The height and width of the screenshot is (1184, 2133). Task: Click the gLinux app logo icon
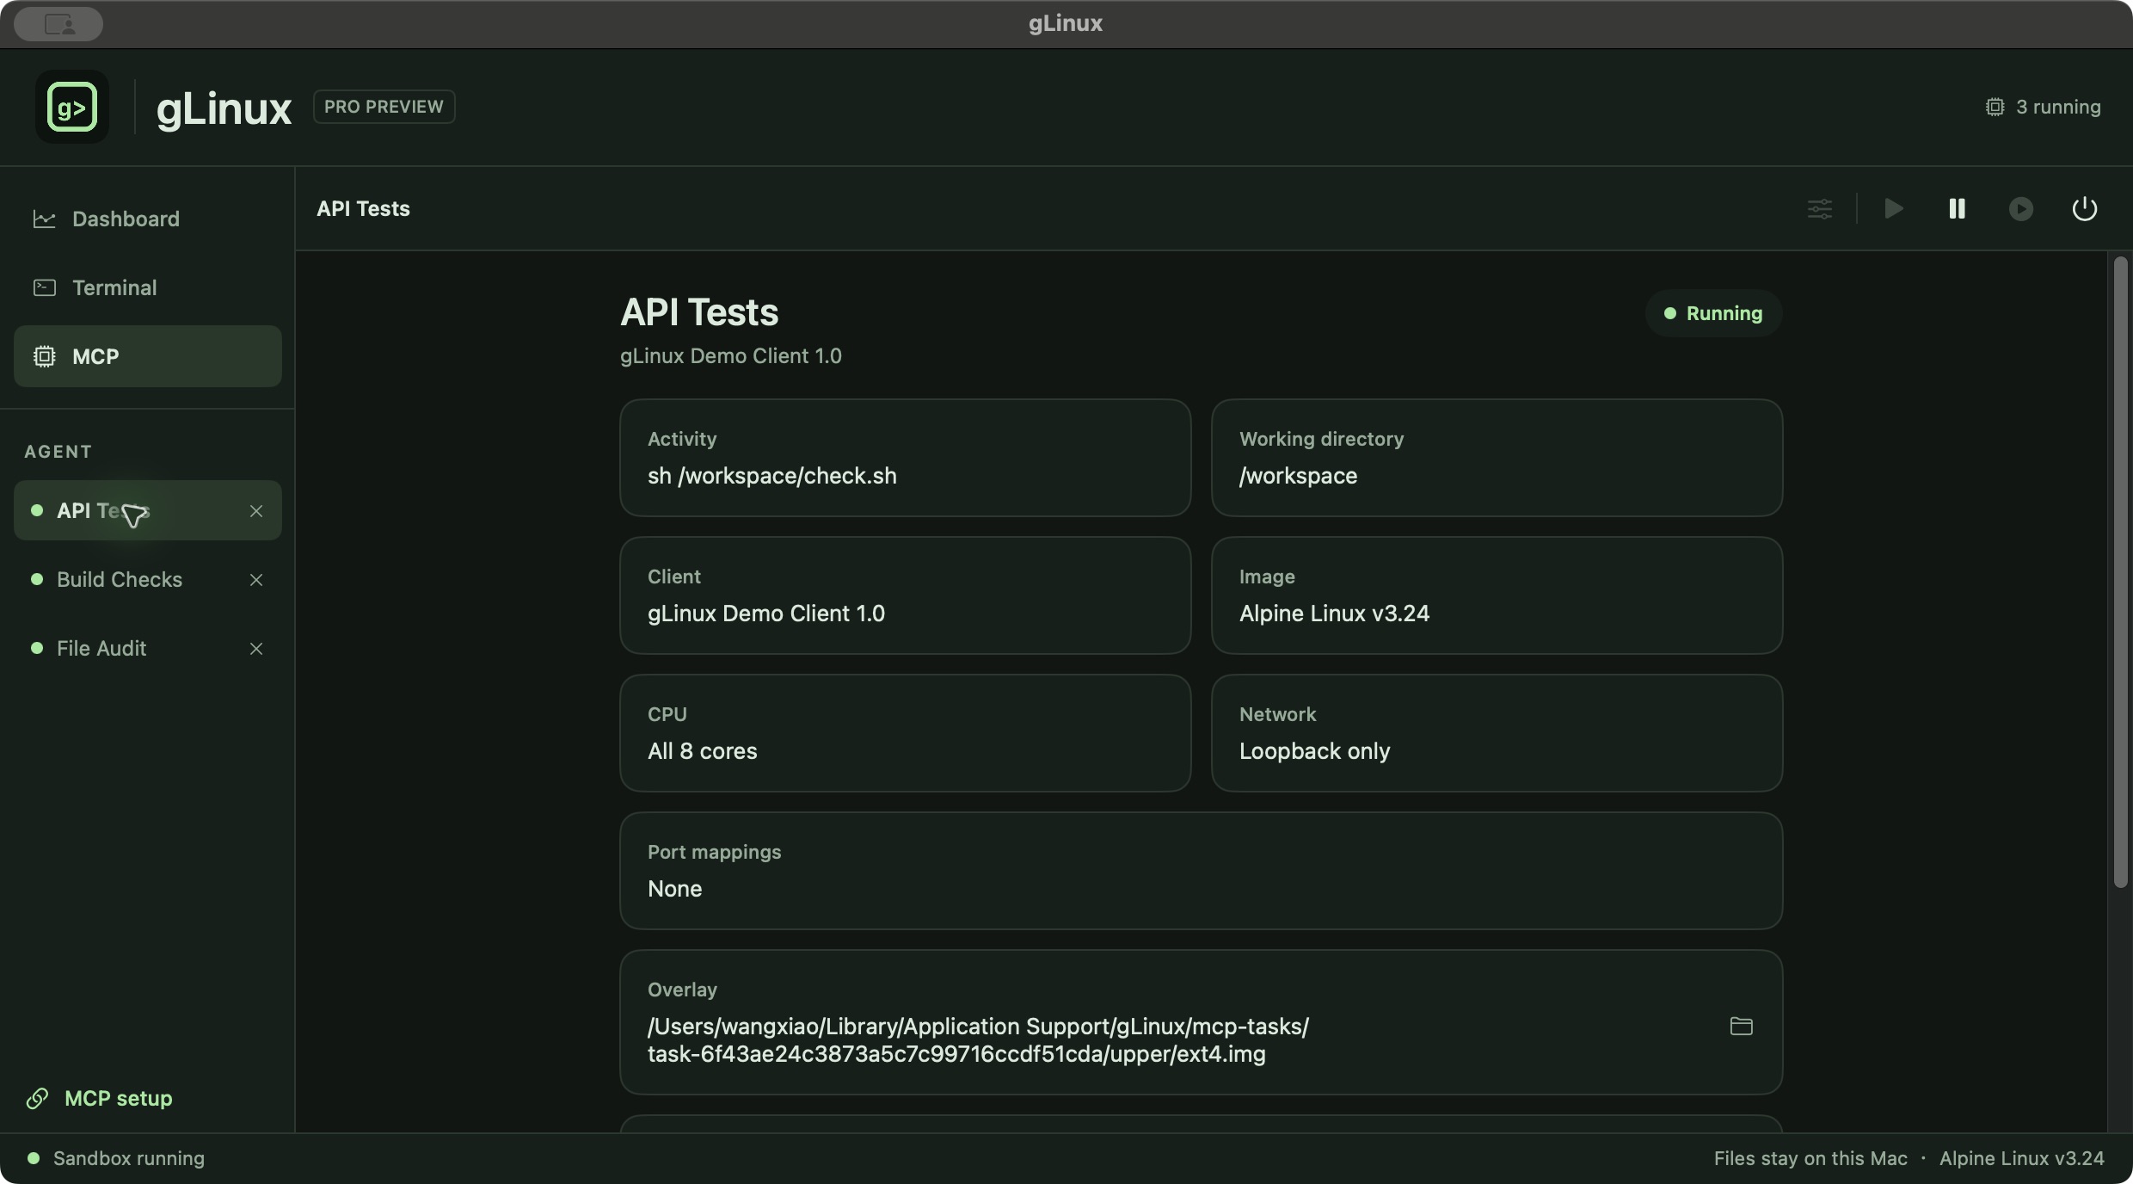coord(72,107)
